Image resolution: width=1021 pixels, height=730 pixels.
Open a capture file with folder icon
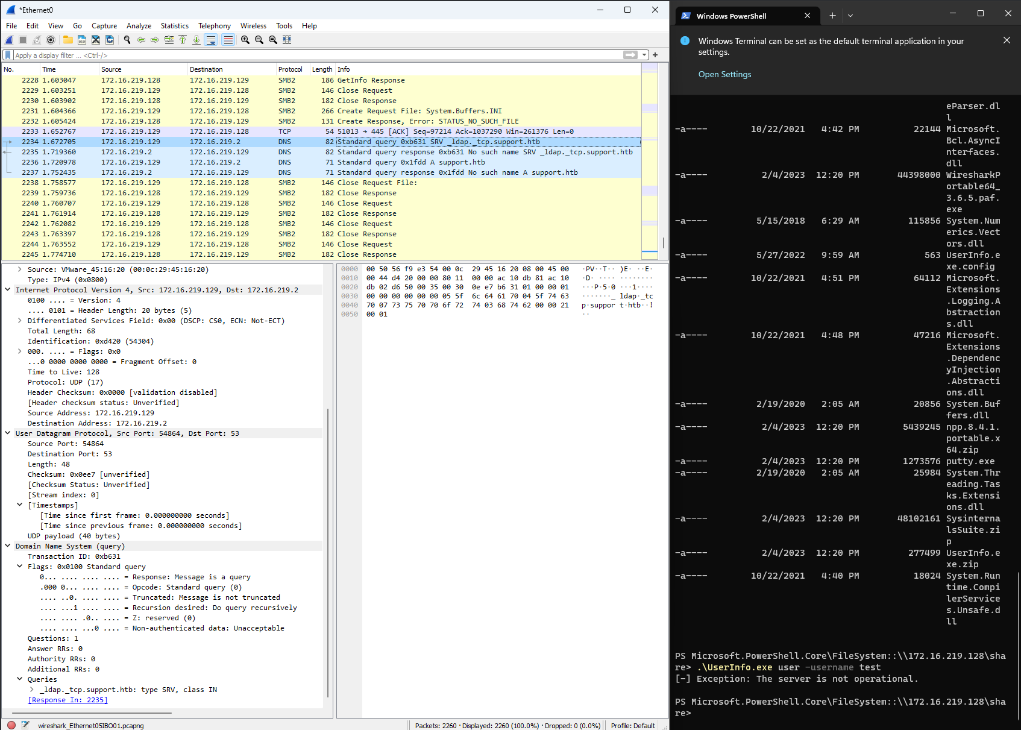tap(68, 40)
